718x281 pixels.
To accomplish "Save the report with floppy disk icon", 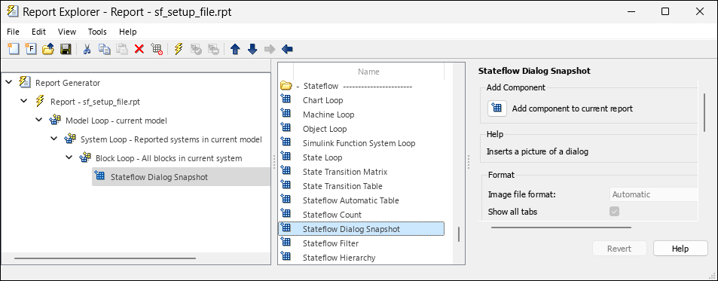I will [66, 49].
